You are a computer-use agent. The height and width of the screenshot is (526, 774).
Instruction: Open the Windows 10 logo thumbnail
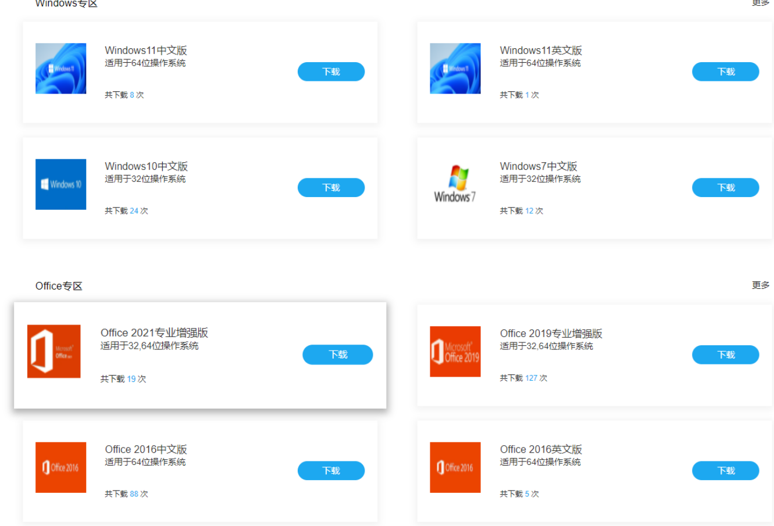pyautogui.click(x=60, y=184)
